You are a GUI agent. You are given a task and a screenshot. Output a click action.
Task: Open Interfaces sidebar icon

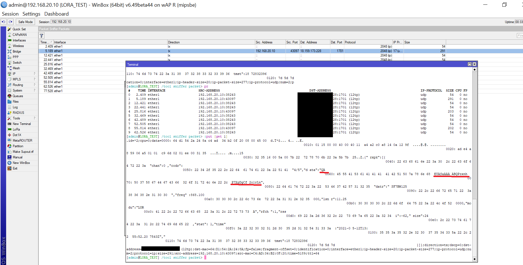pos(9,40)
